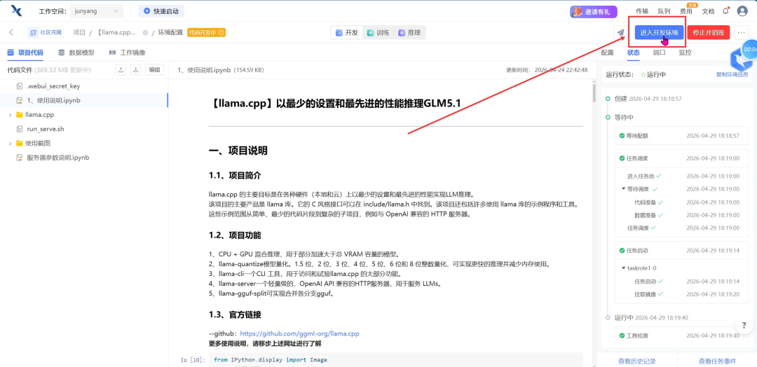Expand the llama.cpp folder
Screen dimensions: 757x367
click(x=10, y=115)
